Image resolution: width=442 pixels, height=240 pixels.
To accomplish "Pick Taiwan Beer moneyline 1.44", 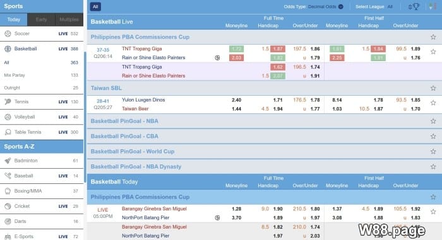I will 237,109.
